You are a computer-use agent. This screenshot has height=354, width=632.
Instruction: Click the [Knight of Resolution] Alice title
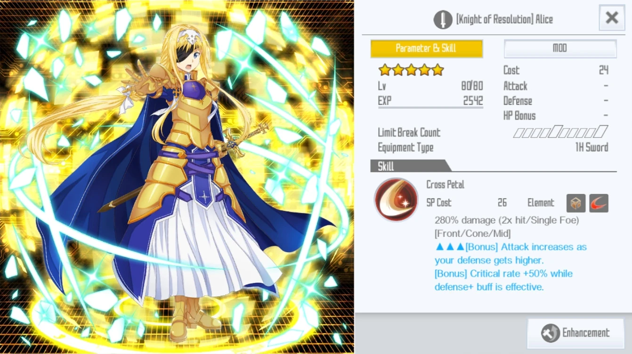point(504,19)
